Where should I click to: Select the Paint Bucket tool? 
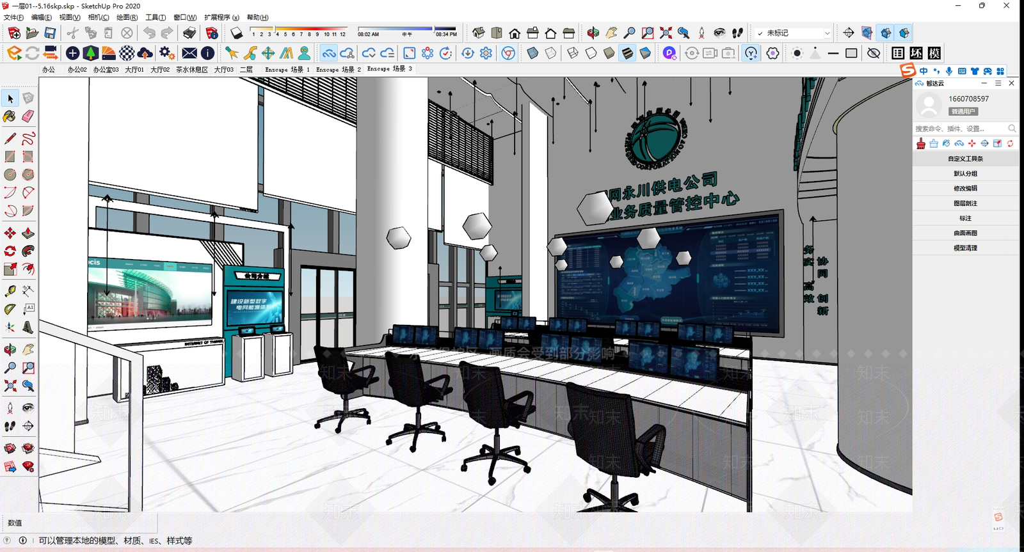point(10,116)
